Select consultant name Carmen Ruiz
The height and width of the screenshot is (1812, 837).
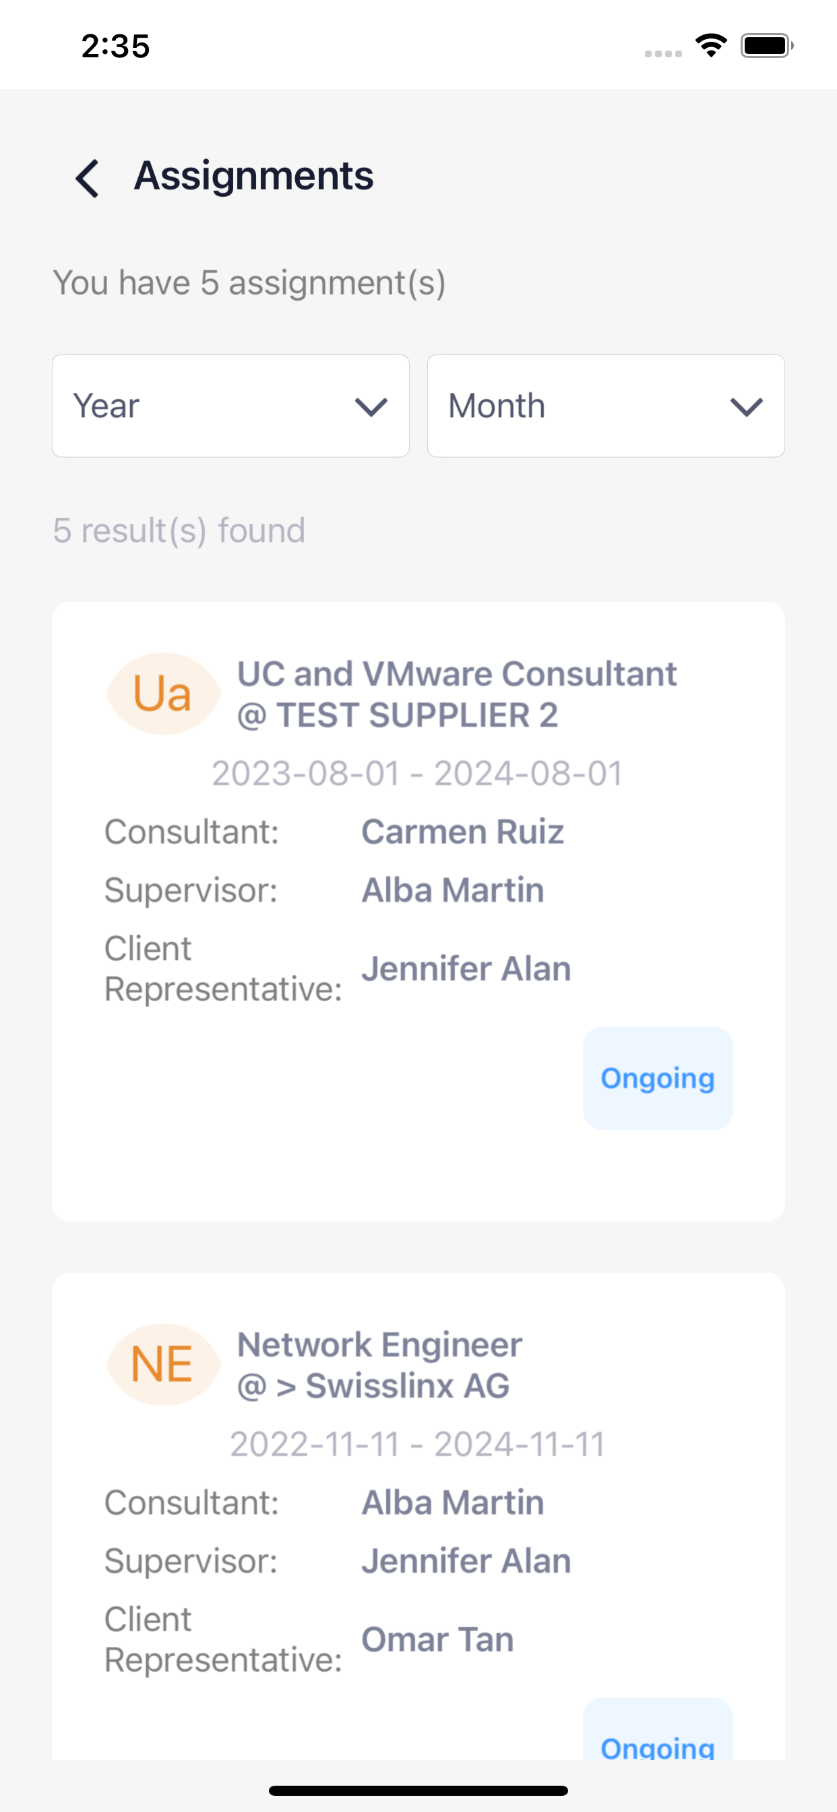463,831
